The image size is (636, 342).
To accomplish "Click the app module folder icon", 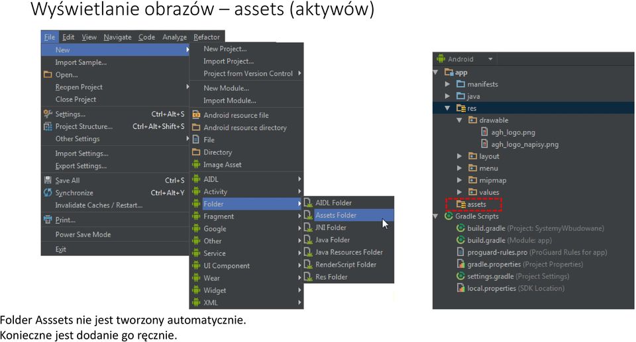I will pyautogui.click(x=449, y=72).
